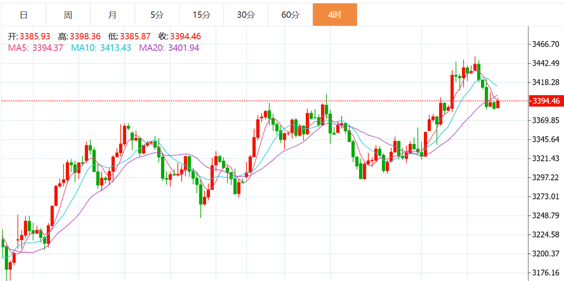Screen dimensions: 564x281
Task: Click the MA5 indicator value 3394.37
Action: point(47,48)
